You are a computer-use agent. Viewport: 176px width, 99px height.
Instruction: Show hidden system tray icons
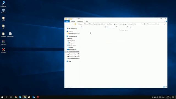click(x=150, y=97)
